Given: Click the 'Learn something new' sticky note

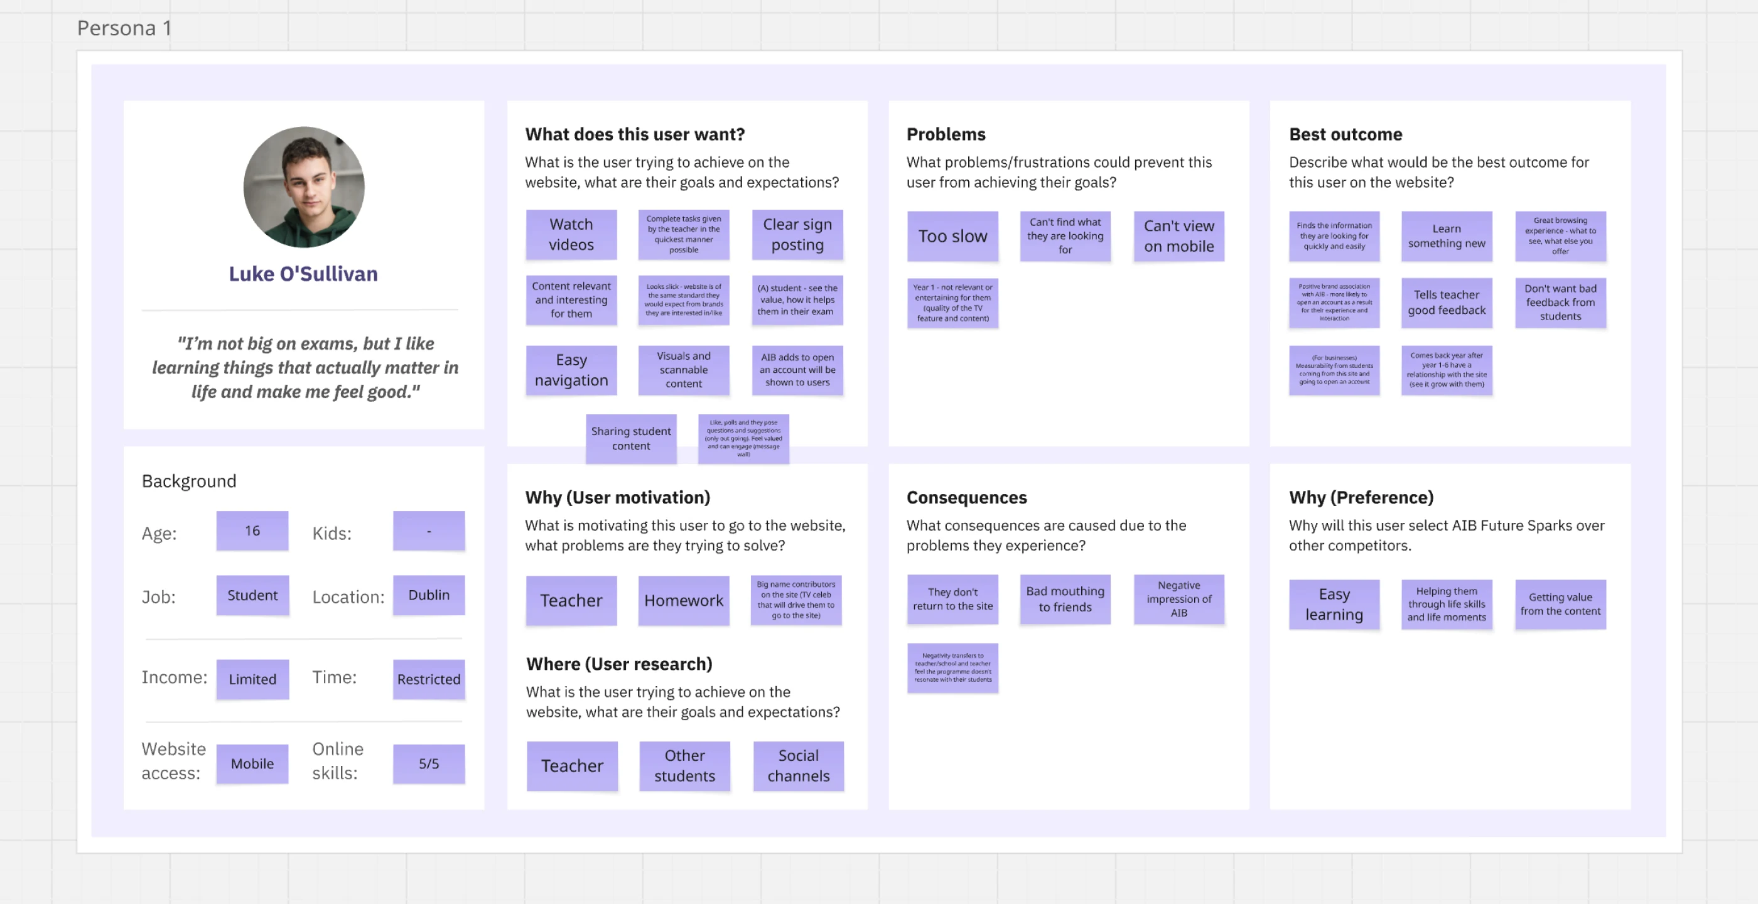Looking at the screenshot, I should tap(1446, 236).
